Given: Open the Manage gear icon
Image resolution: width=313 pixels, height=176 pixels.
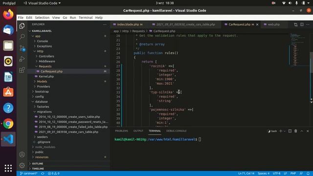Looking at the screenshot, I should click(x=22, y=165).
